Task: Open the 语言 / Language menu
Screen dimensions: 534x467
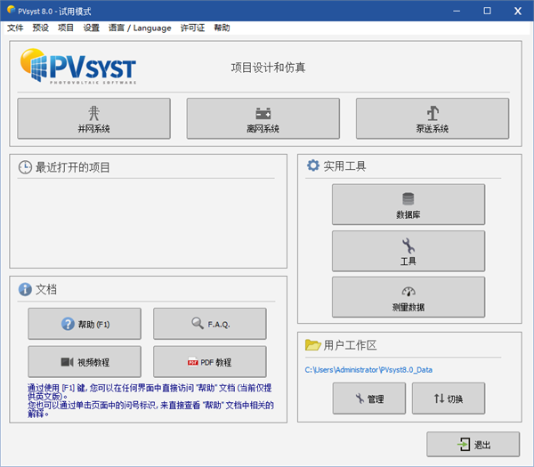Action: coord(140,28)
